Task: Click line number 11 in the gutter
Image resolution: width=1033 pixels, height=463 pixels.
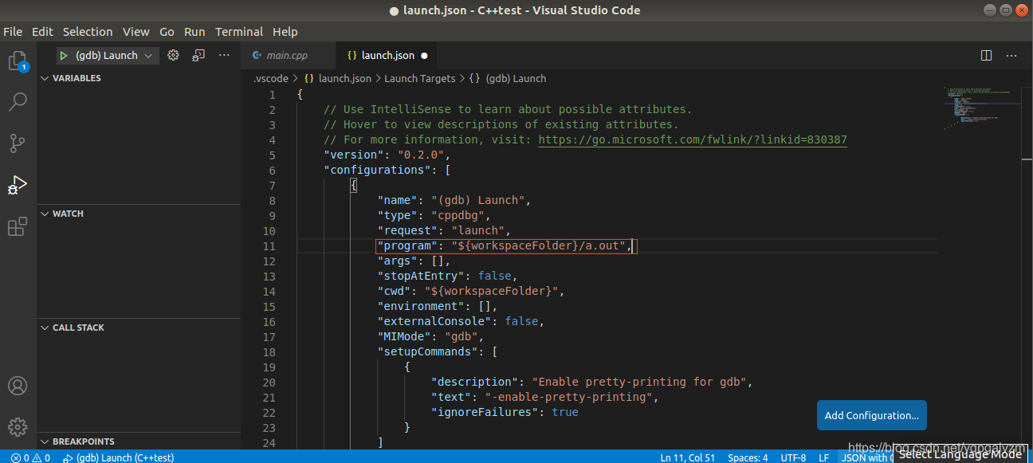Action: pyautogui.click(x=269, y=245)
